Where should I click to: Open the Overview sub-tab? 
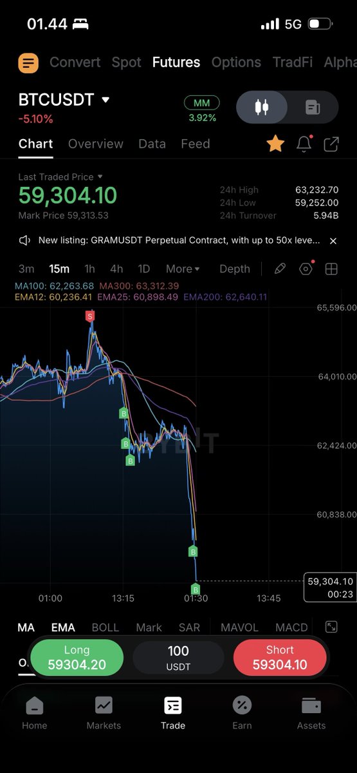96,144
